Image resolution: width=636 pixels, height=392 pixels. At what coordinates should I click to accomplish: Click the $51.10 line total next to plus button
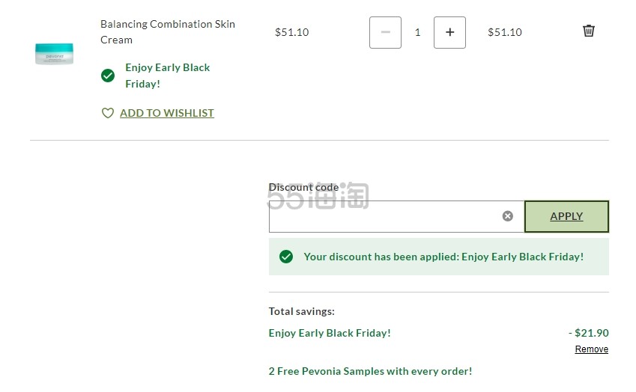[x=505, y=32]
